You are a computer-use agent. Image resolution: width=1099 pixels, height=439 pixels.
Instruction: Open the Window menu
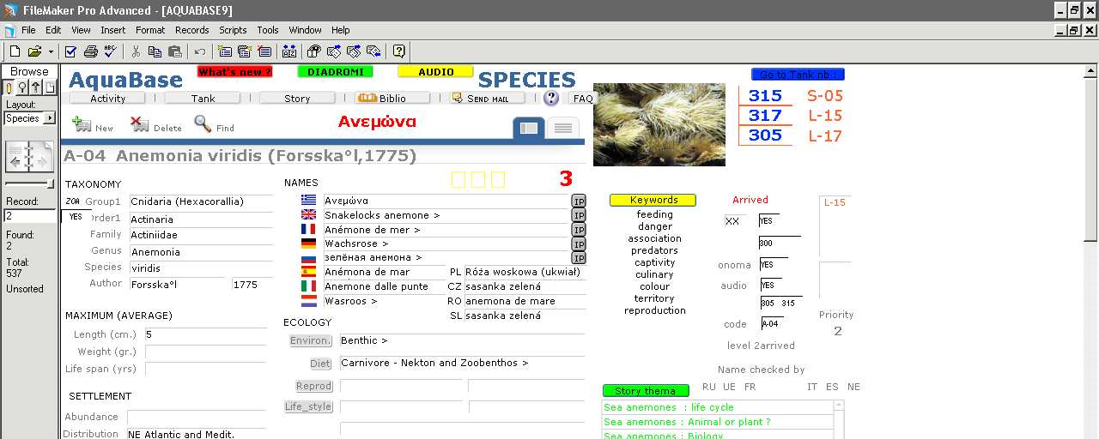click(x=305, y=30)
